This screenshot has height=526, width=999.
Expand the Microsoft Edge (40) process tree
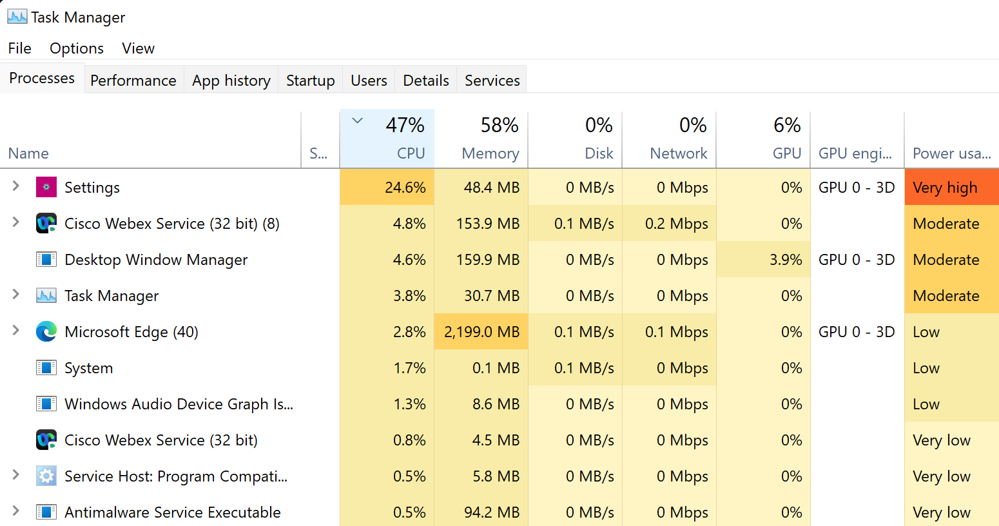16,331
